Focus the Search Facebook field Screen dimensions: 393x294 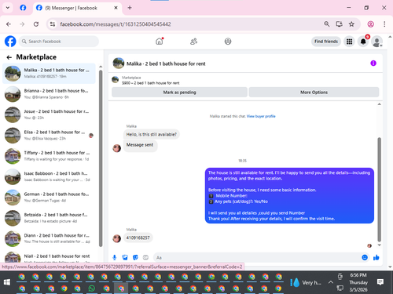[x=59, y=42]
